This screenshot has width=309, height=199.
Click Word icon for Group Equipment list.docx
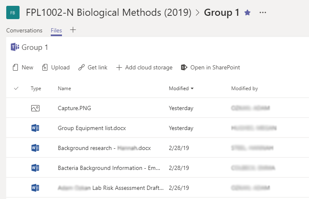coord(35,128)
